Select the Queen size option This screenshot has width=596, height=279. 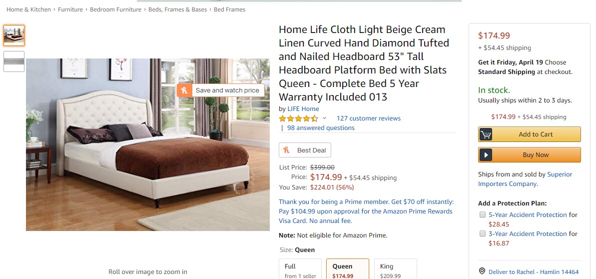(x=347, y=269)
